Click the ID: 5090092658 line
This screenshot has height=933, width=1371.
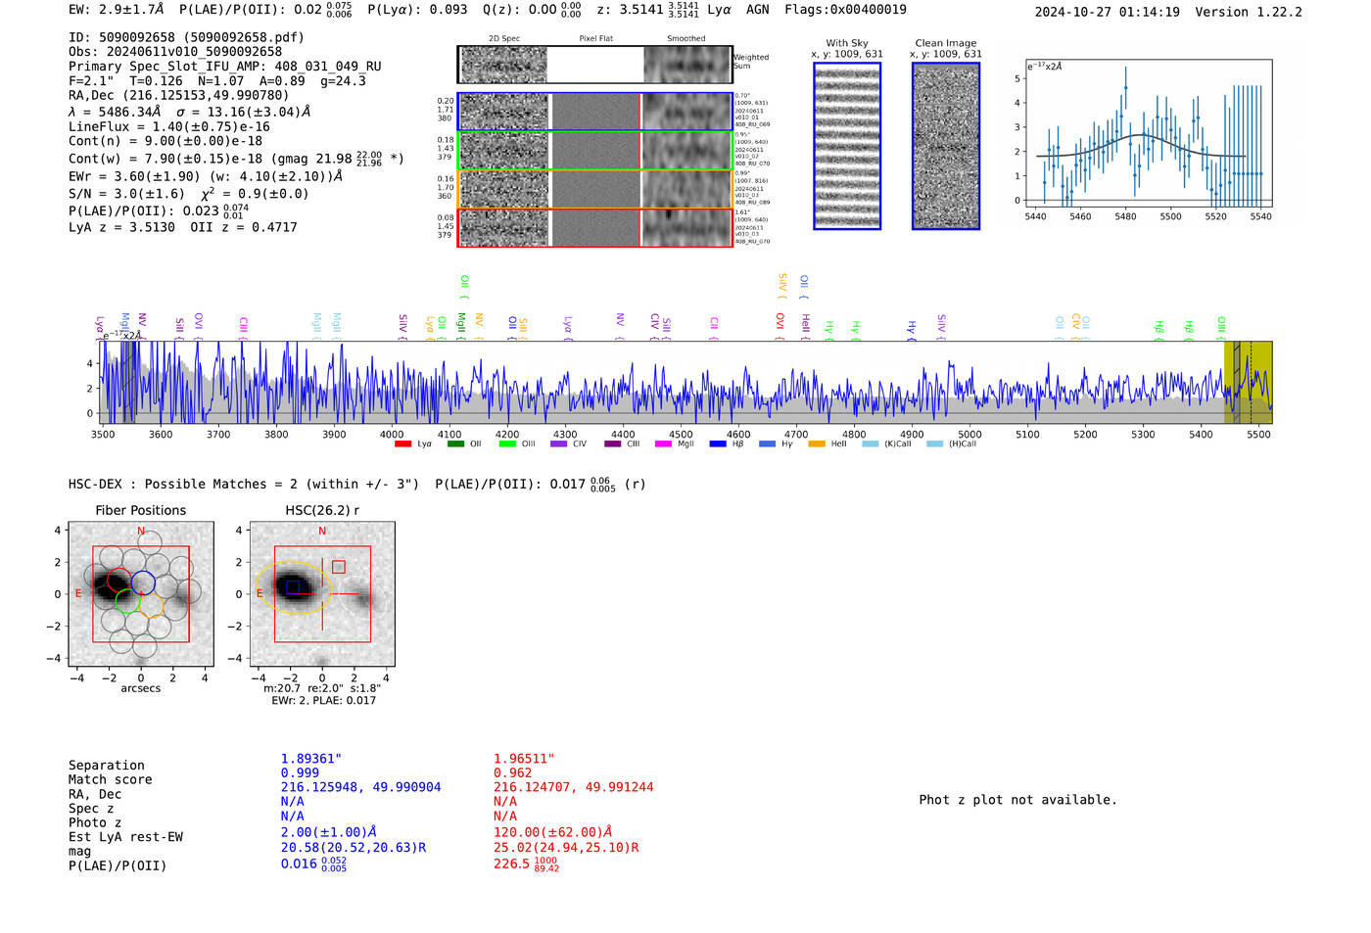pyautogui.click(x=186, y=37)
